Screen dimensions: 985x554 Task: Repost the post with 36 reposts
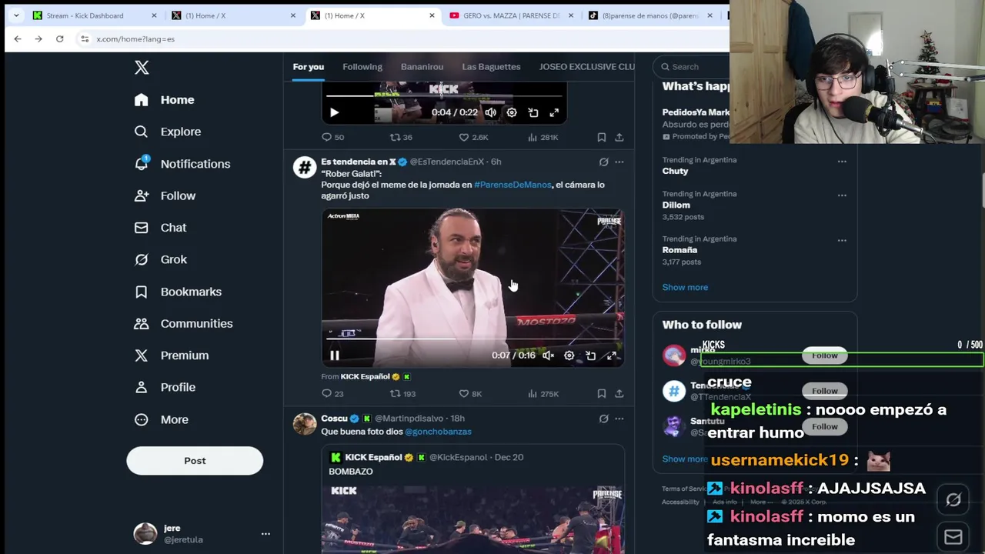tap(401, 137)
